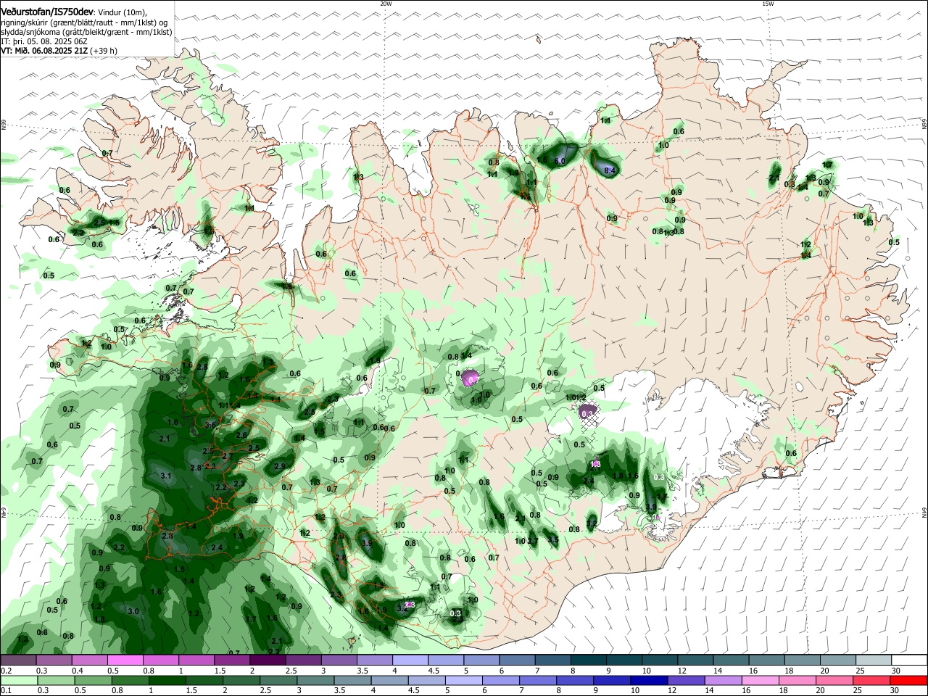
Task: Click the VT: Mið. 06.08.2025 21Z (+39 h) line
Action: (59, 51)
